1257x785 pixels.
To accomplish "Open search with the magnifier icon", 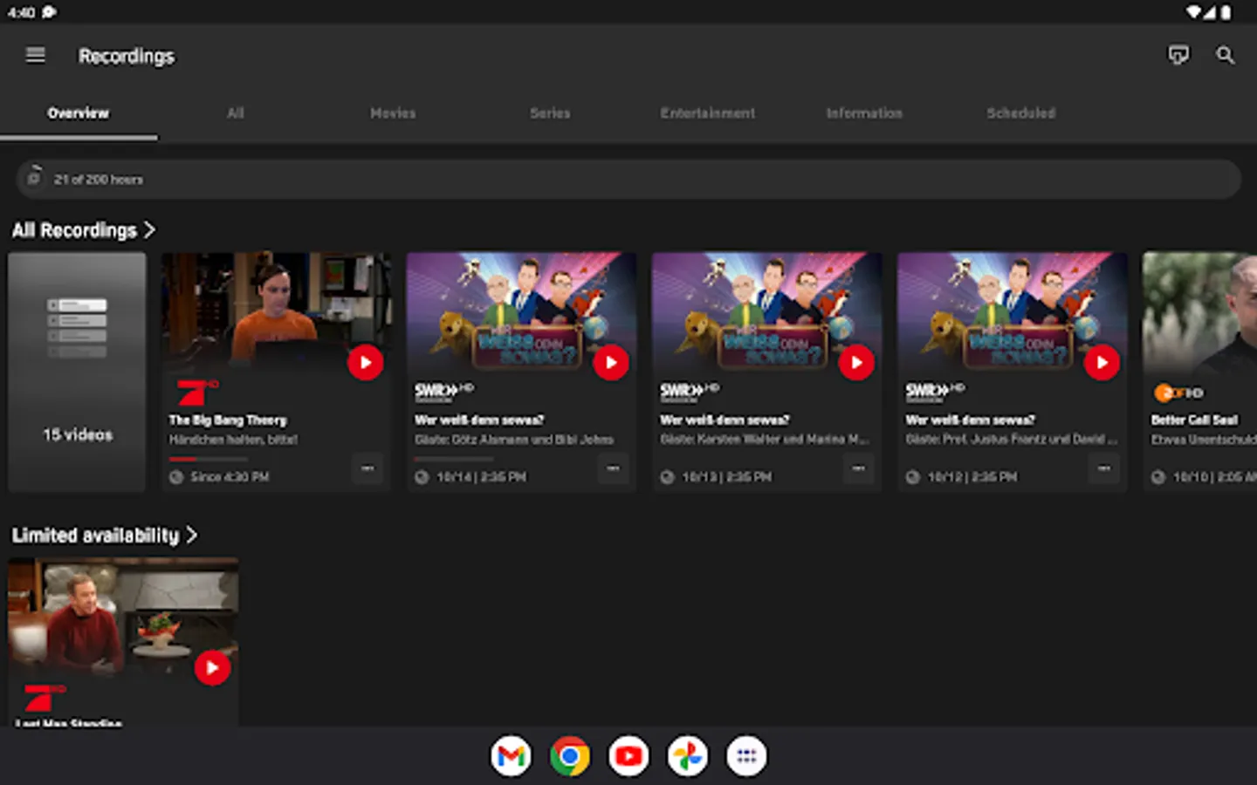I will click(1226, 56).
